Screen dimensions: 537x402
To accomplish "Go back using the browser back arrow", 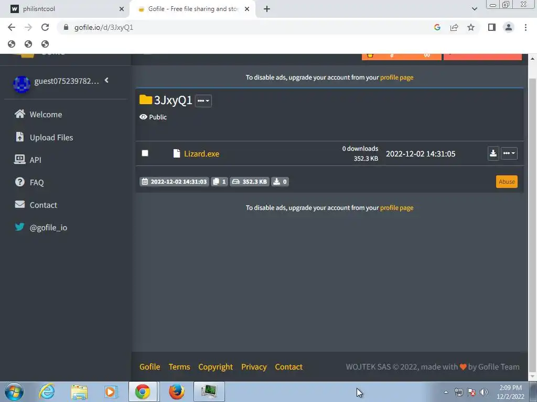I will (12, 27).
